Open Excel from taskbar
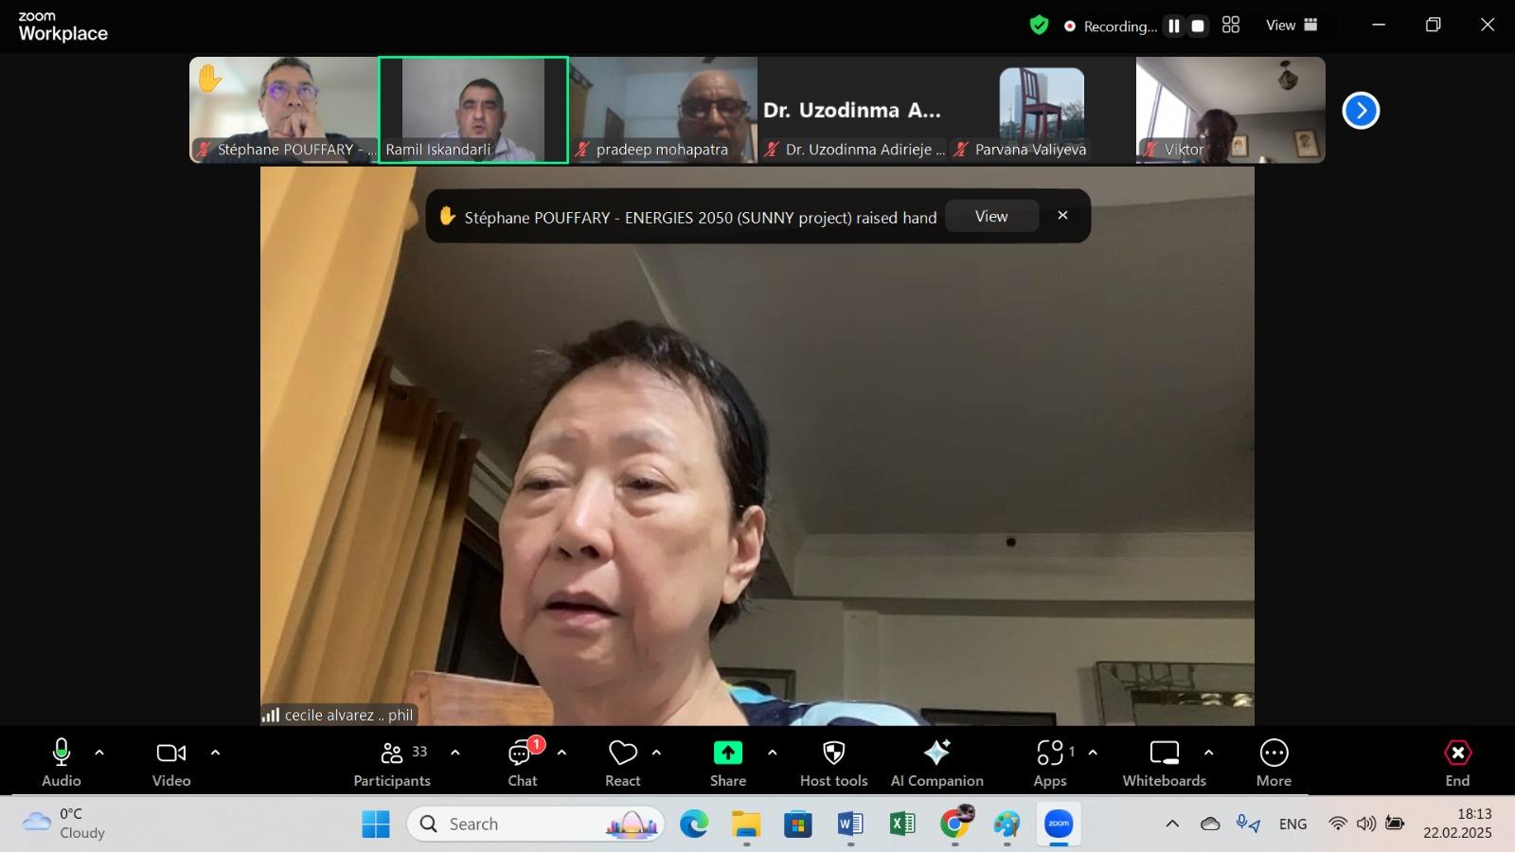 pyautogui.click(x=902, y=825)
